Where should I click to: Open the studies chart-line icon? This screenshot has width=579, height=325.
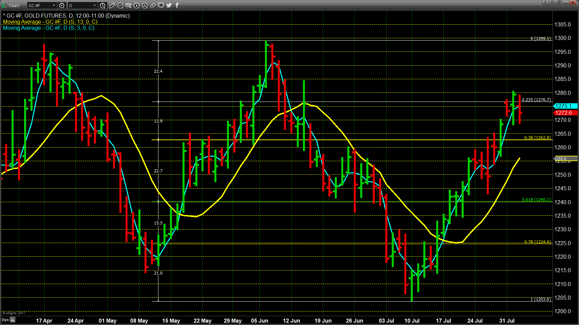pos(120,5)
